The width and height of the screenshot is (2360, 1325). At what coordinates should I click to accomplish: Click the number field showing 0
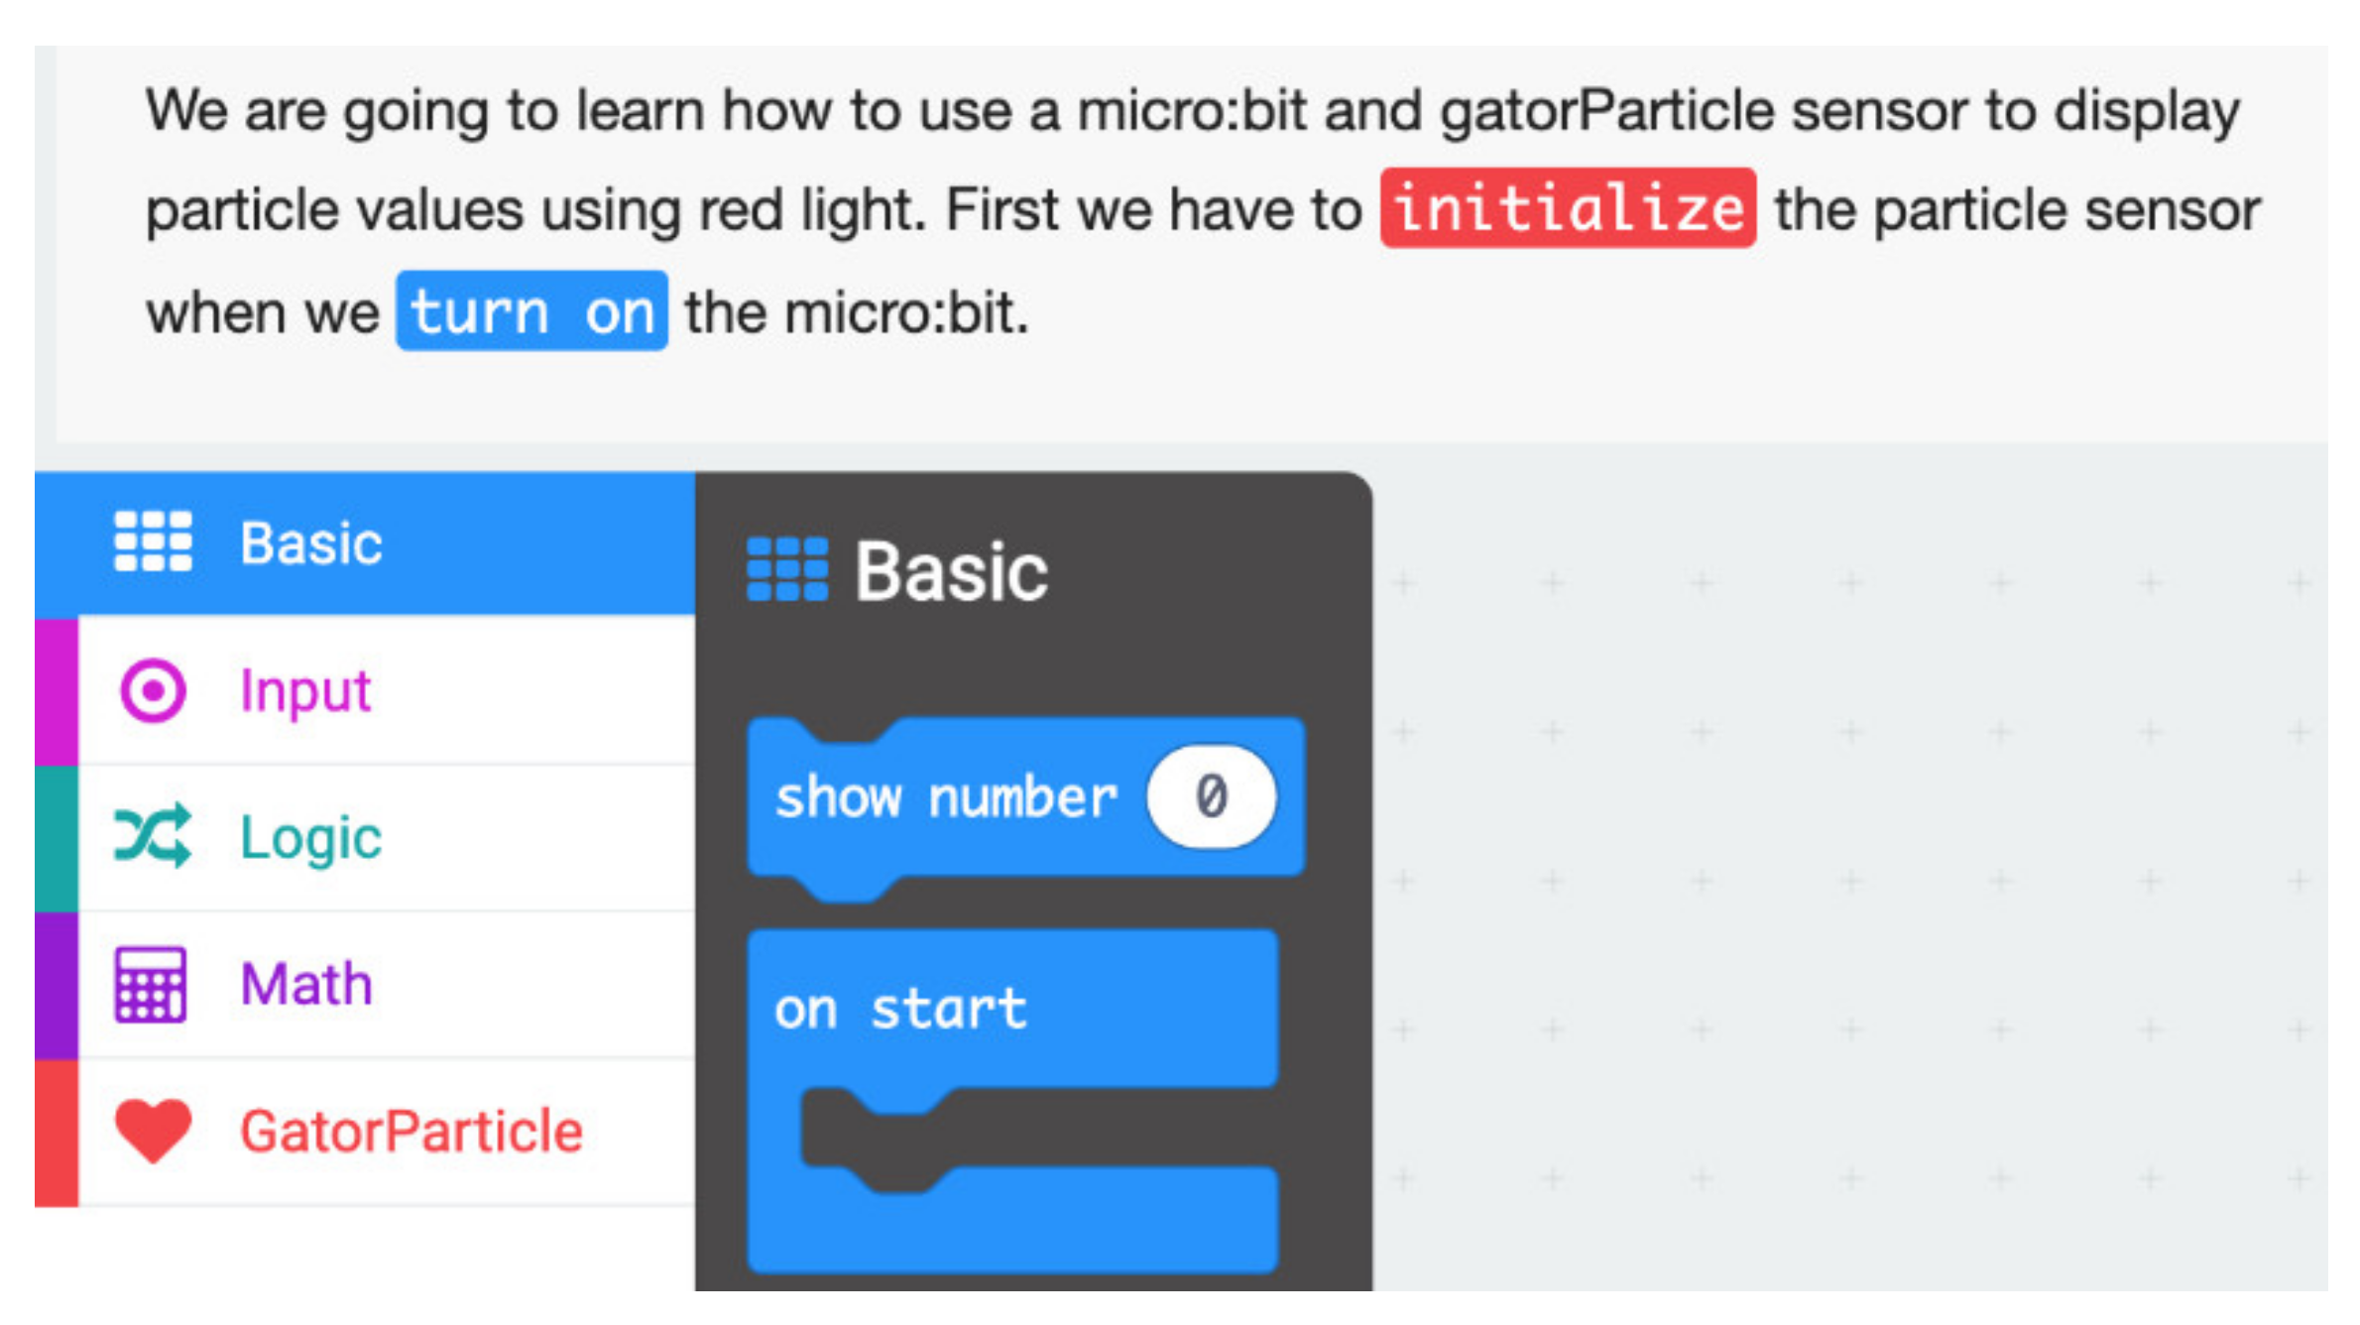coord(1211,796)
